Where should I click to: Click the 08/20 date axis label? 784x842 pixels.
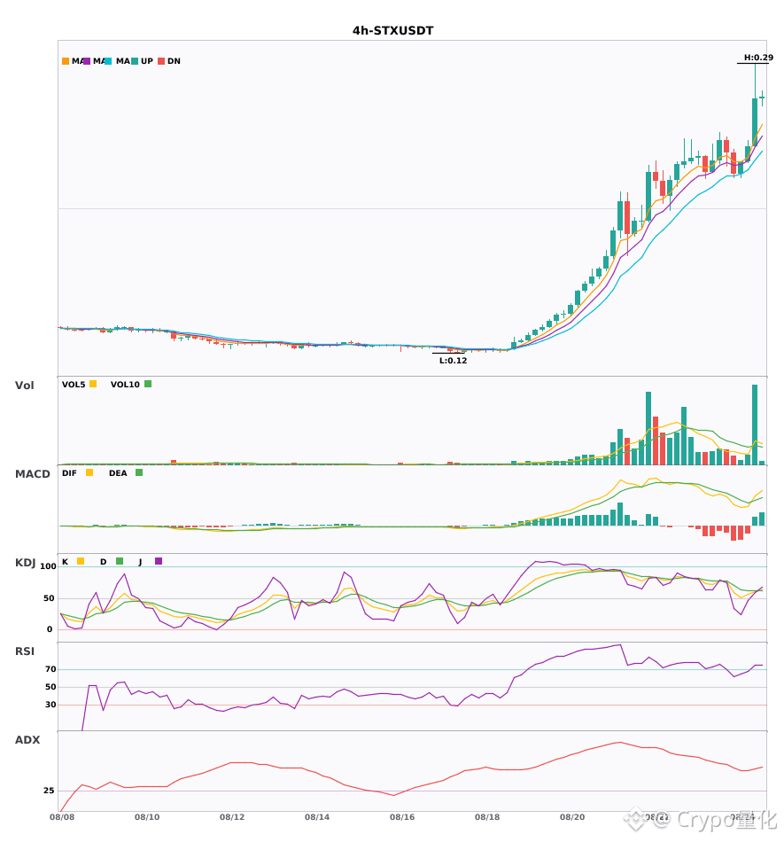572,817
